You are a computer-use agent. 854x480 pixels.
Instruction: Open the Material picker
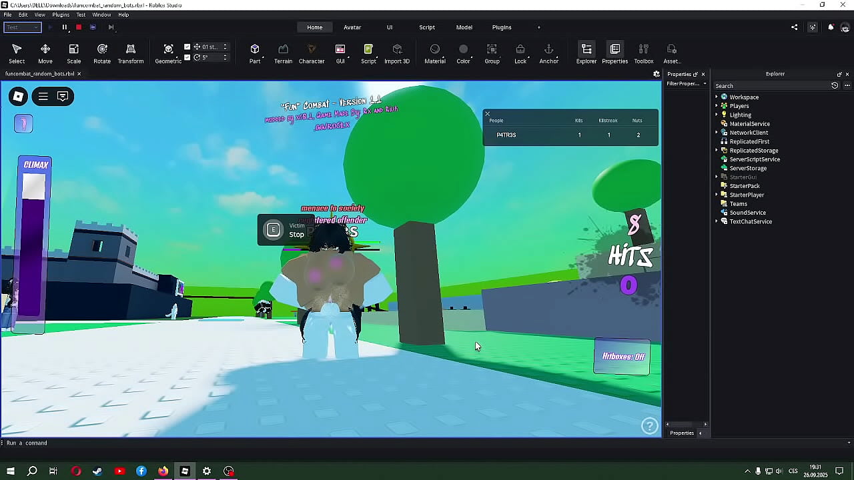tap(435, 53)
